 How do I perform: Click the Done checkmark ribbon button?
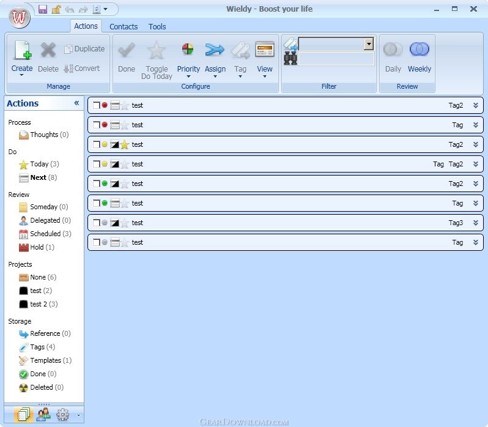coord(127,57)
